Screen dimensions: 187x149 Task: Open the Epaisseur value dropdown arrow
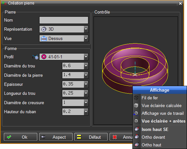(x=86, y=84)
